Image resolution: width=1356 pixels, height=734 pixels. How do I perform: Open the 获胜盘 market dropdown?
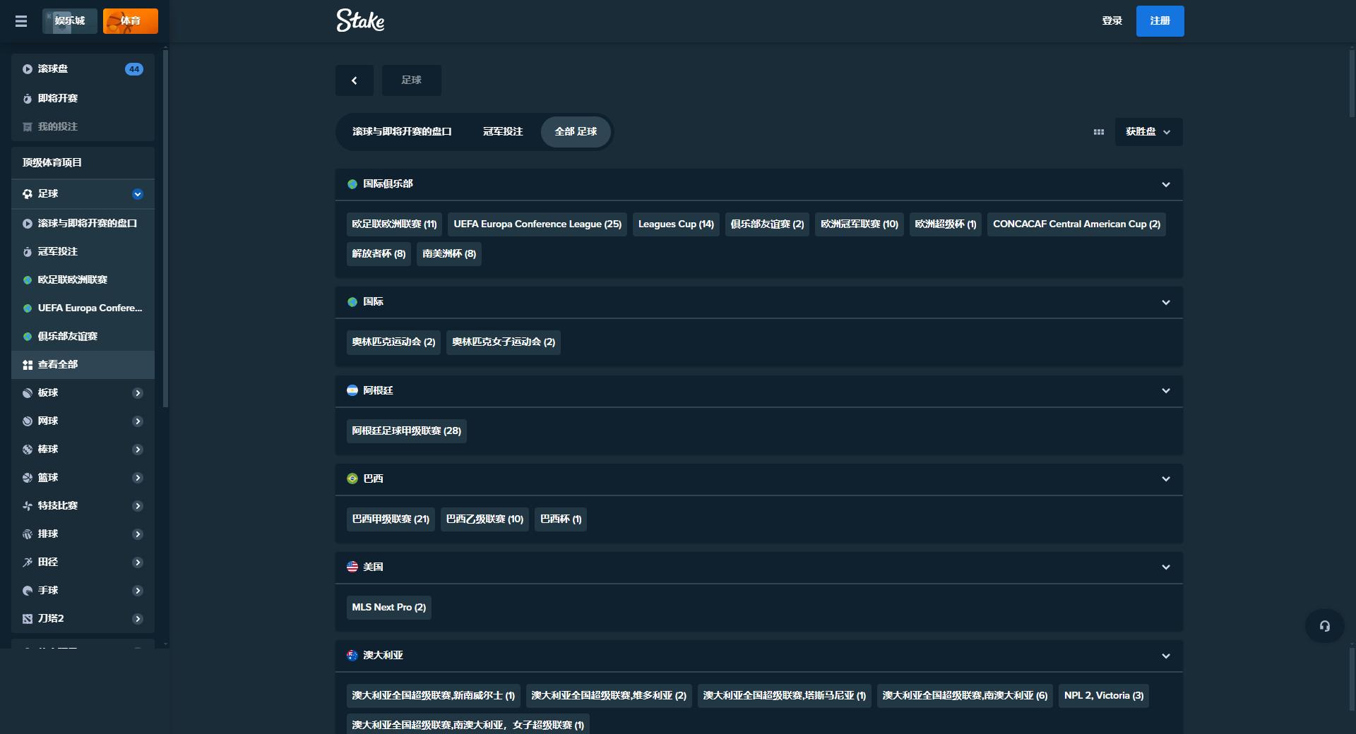pos(1148,132)
